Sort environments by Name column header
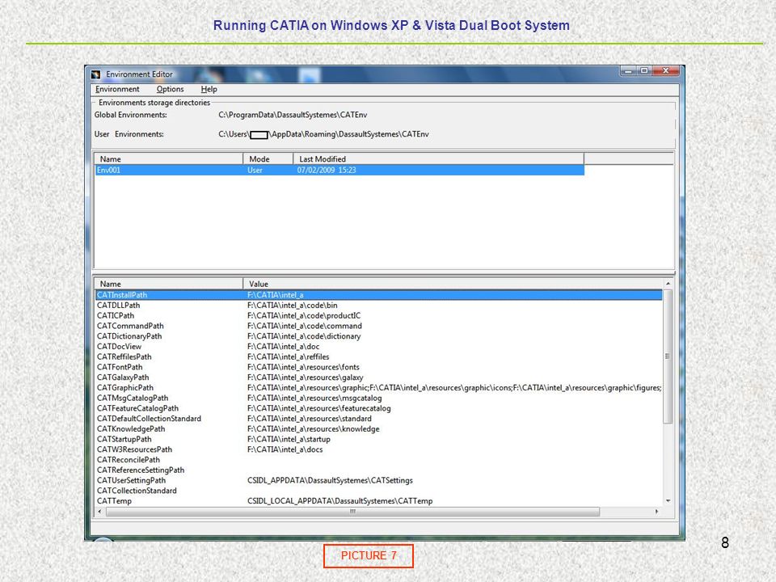Screen dimensions: 776x582 (x=168, y=159)
